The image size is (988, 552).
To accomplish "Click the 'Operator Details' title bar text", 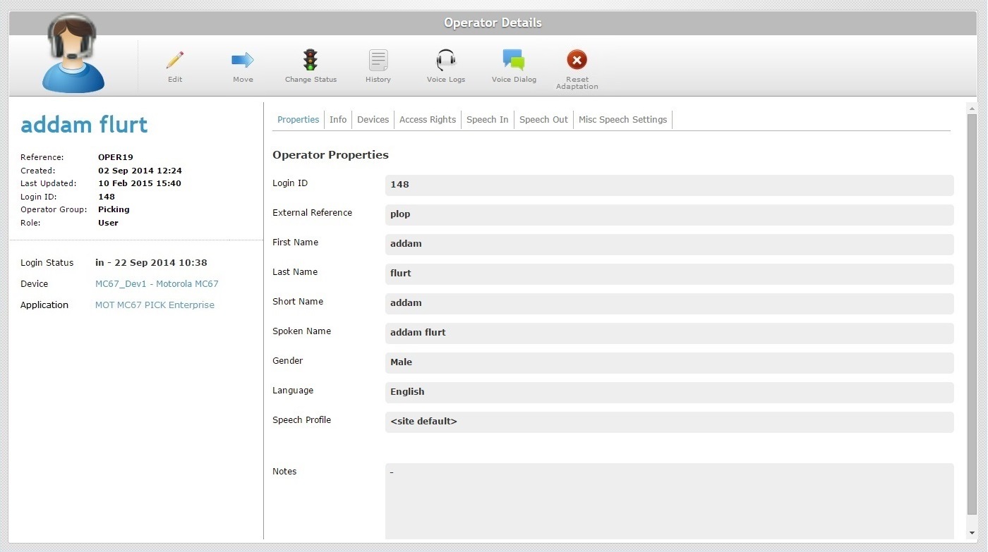I will pyautogui.click(x=493, y=23).
